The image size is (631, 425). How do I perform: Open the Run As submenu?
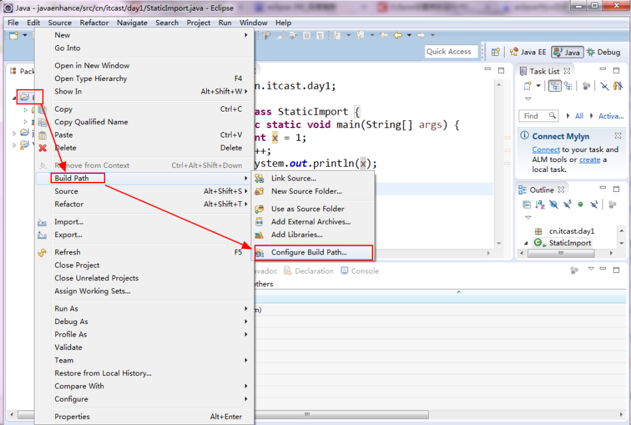coord(144,308)
